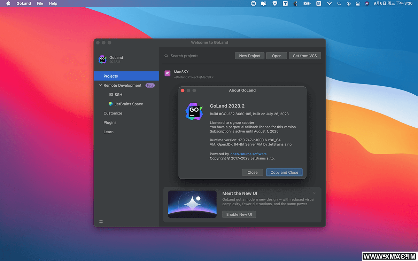Open Spotlight search in the menu bar
The image size is (418, 261).
coord(339,3)
